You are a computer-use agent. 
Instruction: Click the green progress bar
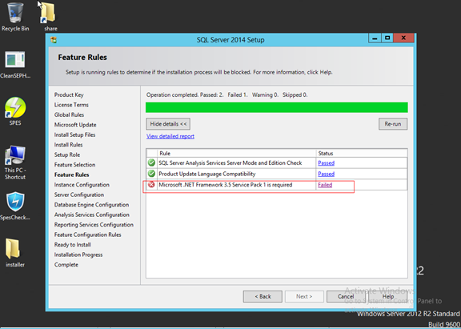pyautogui.click(x=277, y=107)
